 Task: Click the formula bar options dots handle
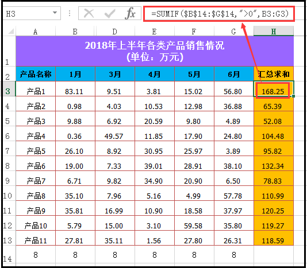click(70, 13)
